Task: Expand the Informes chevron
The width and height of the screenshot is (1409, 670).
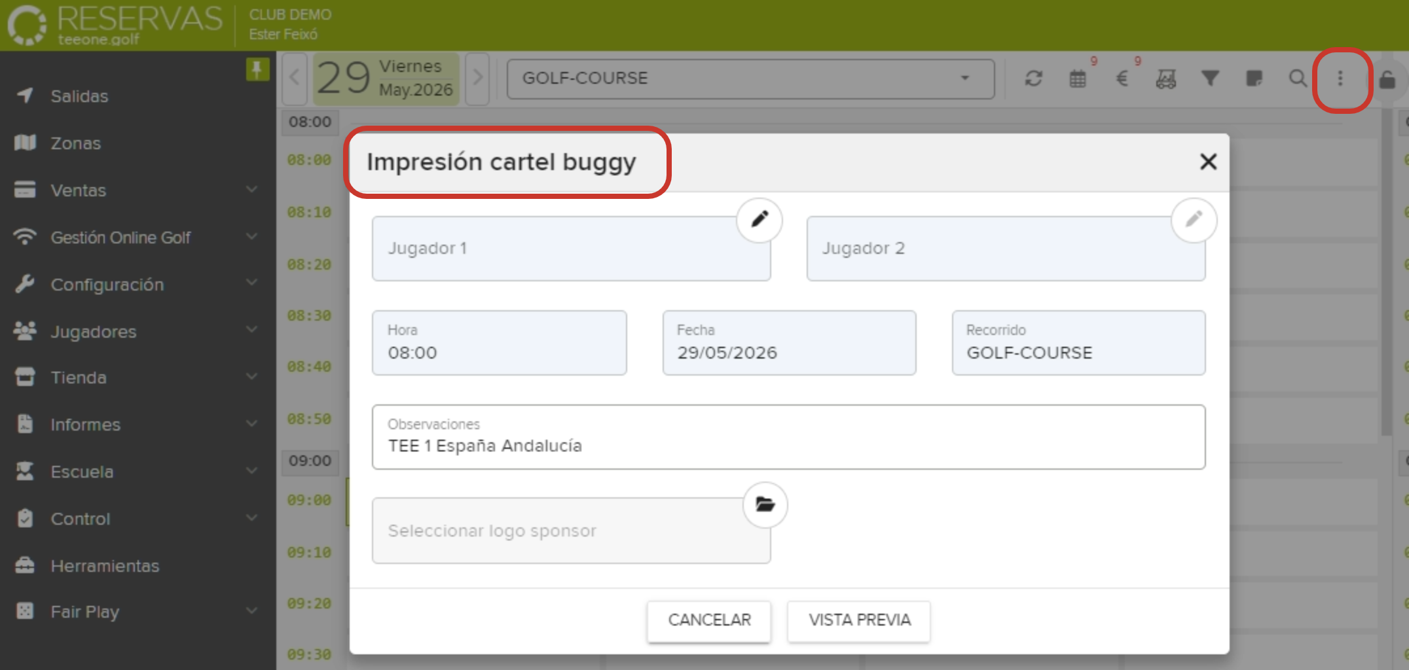Action: tap(251, 423)
